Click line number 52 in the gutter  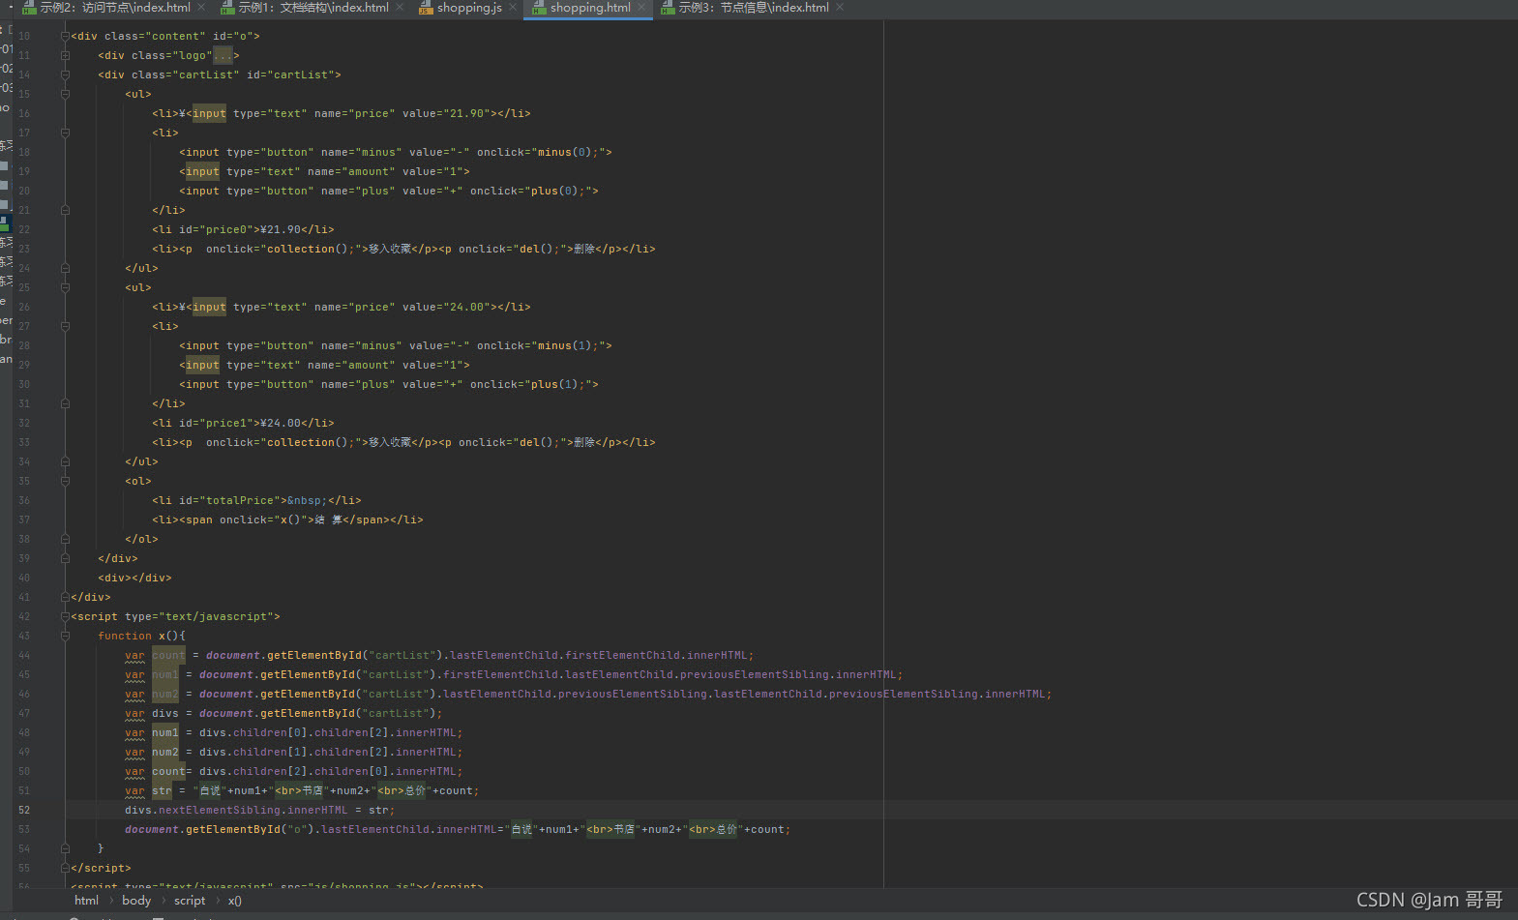click(24, 810)
